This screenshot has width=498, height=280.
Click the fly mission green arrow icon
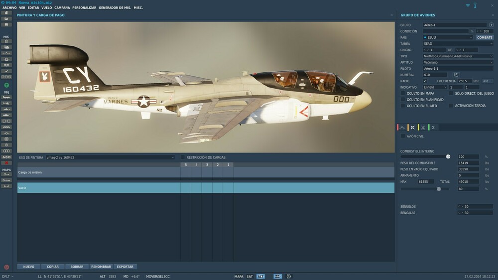coord(6,85)
